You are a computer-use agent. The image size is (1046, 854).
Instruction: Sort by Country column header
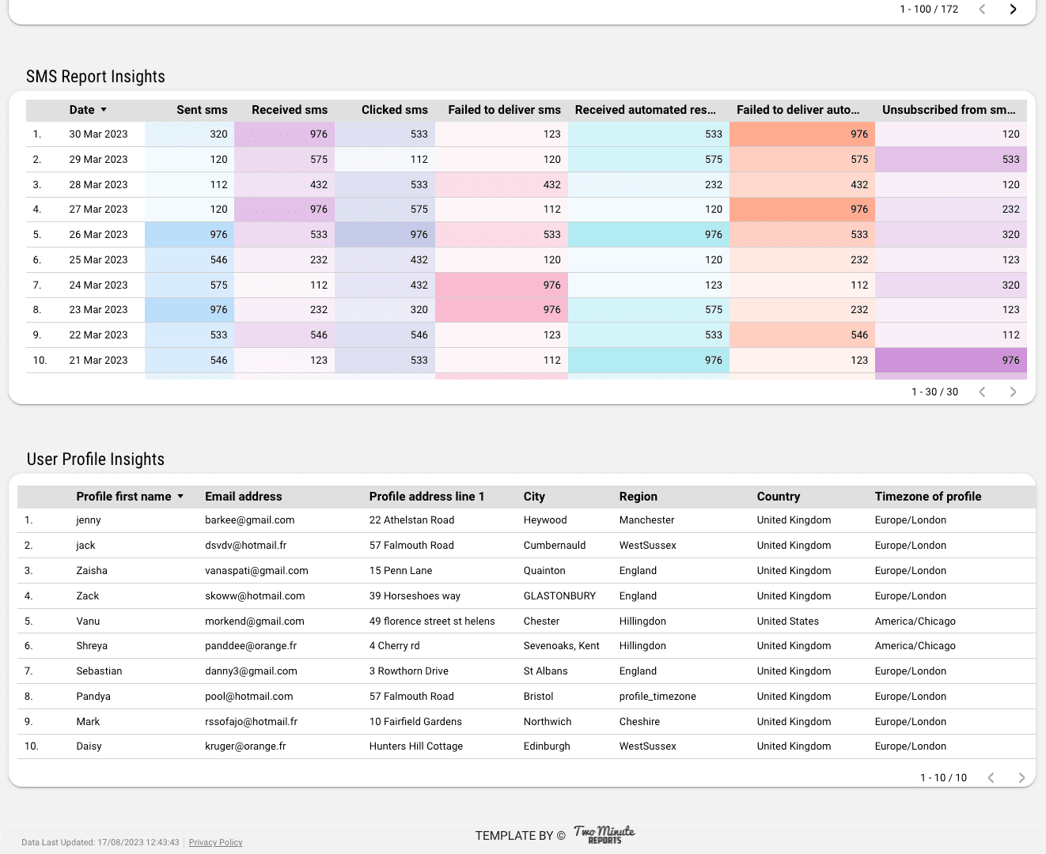(x=779, y=497)
